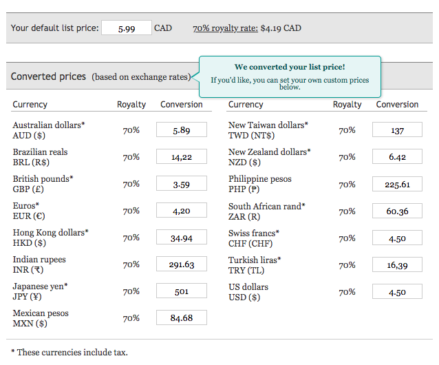This screenshot has height=365, width=439.
Task: Click the Turkish liras conversion input
Action: [397, 264]
